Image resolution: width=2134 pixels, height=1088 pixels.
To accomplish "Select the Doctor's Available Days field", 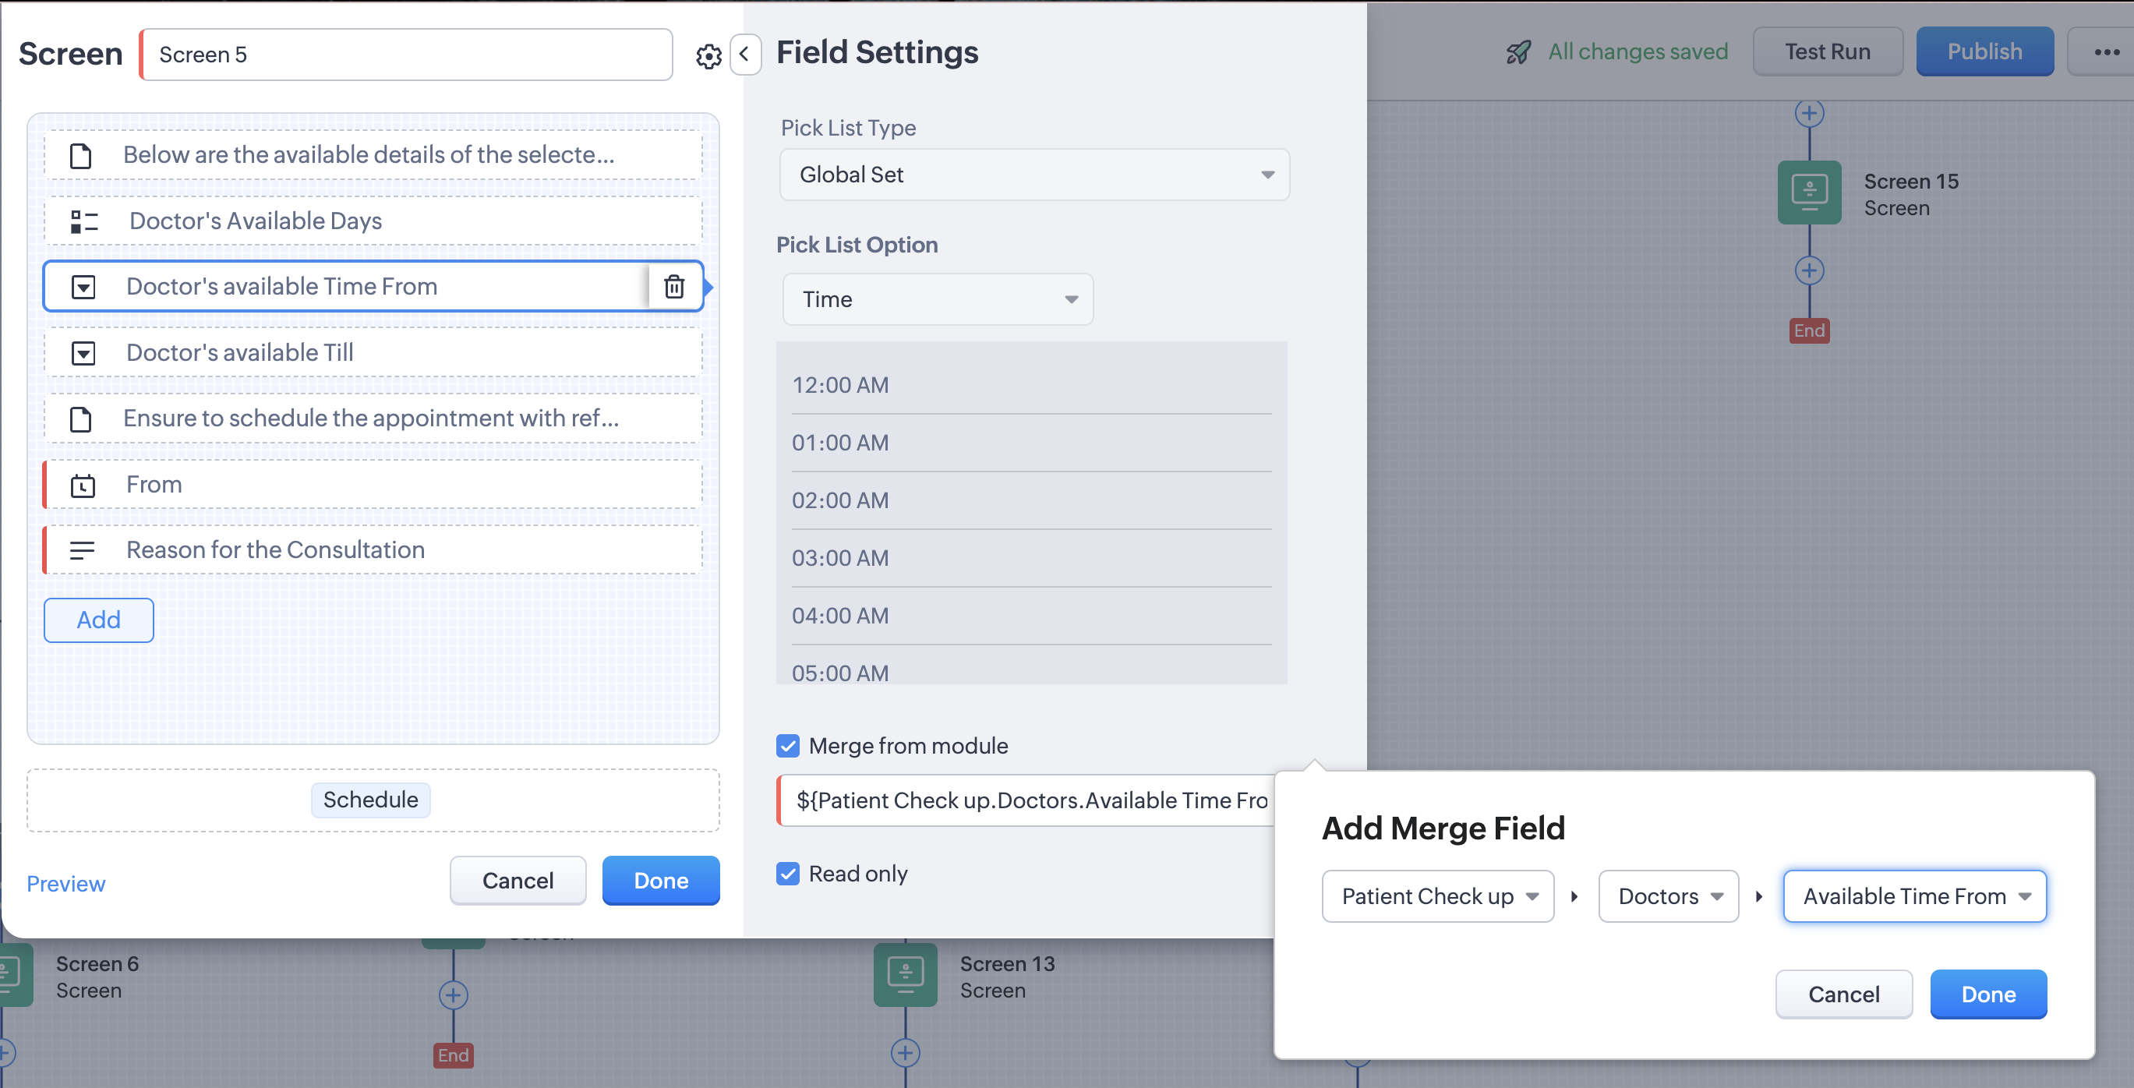I will point(373,221).
